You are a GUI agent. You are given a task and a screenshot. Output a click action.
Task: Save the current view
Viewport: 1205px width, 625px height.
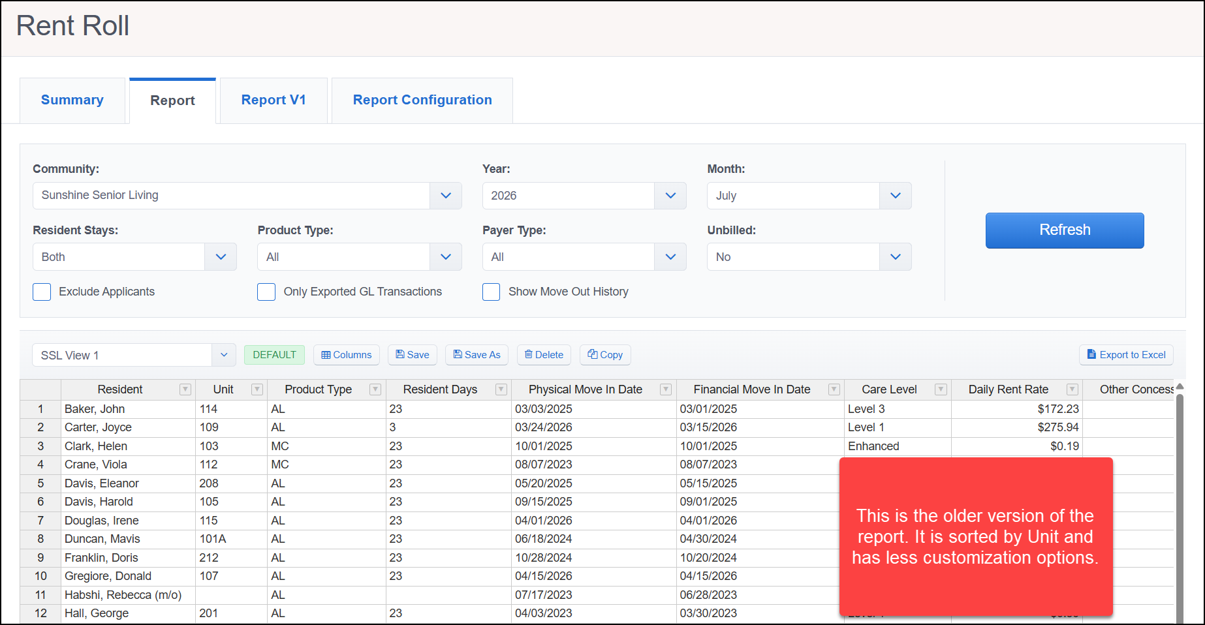[x=413, y=355]
